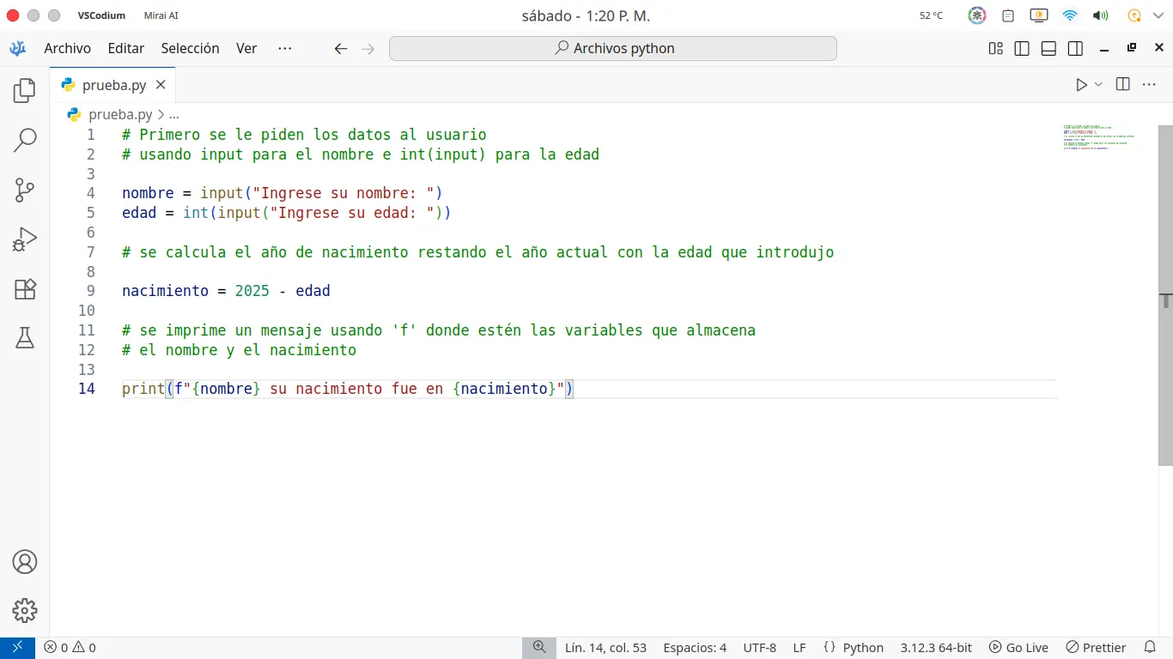Open the zoom magnifier status item
This screenshot has height=659, width=1173.
pos(539,648)
